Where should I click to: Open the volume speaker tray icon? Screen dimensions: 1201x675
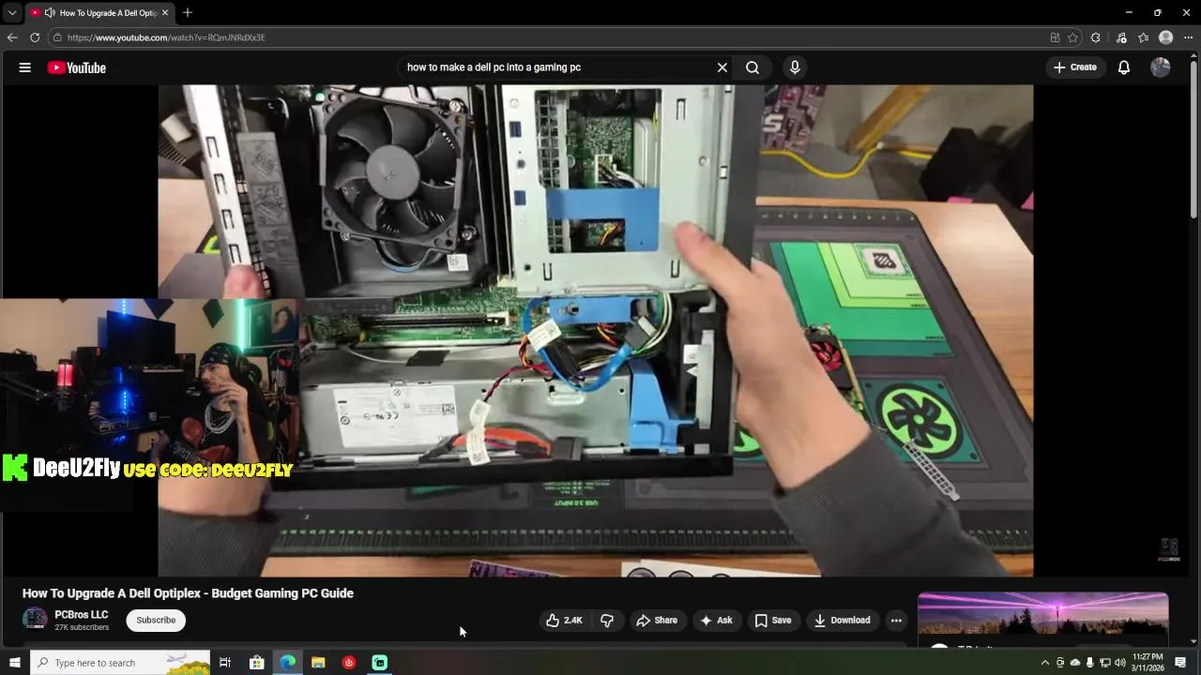pyautogui.click(x=1120, y=663)
